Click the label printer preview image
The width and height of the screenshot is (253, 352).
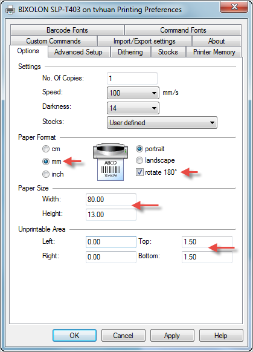110,162
